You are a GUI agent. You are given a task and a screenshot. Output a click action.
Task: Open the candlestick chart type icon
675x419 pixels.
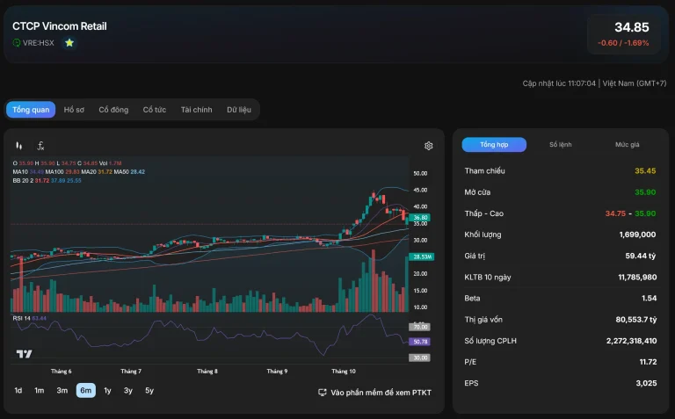(19, 146)
